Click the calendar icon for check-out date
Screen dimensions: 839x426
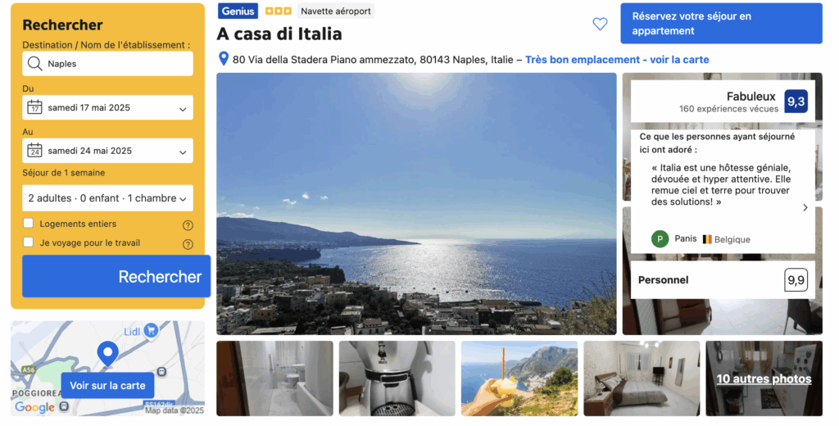point(34,151)
